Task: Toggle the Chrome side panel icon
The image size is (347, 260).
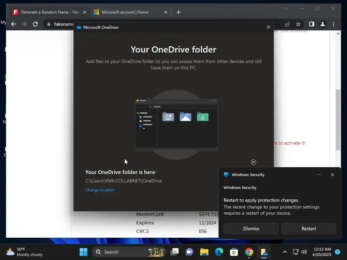Action: coord(312,24)
